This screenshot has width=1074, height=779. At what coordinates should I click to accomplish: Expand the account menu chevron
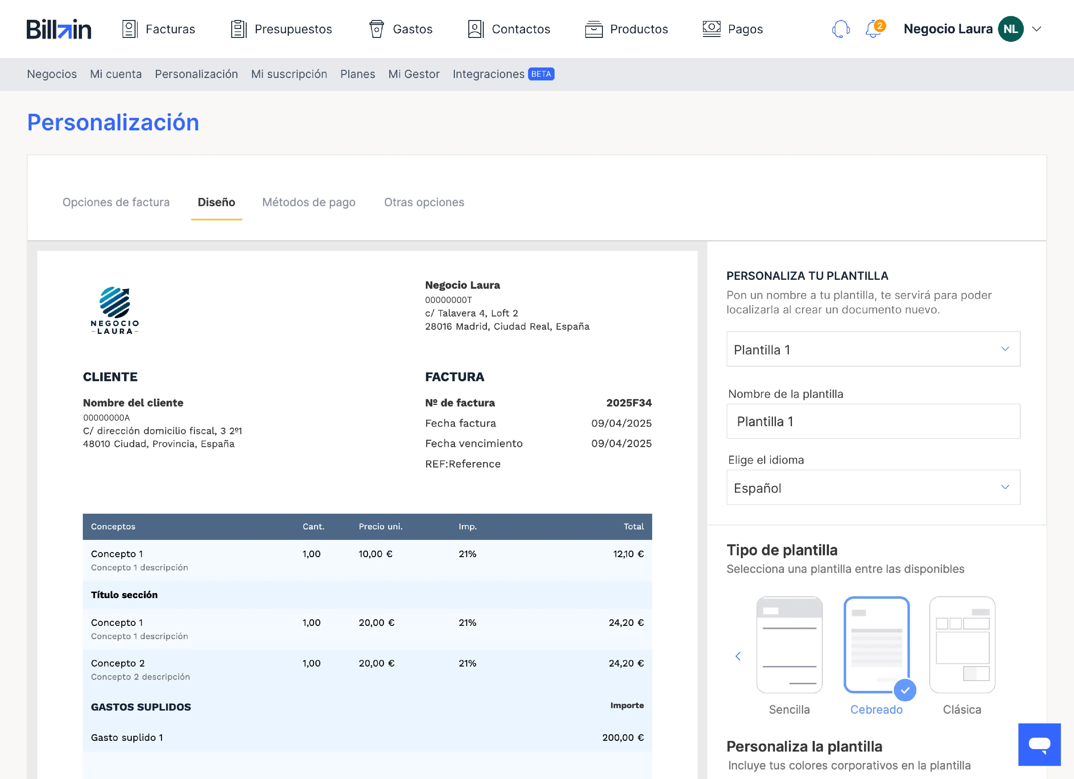1037,29
